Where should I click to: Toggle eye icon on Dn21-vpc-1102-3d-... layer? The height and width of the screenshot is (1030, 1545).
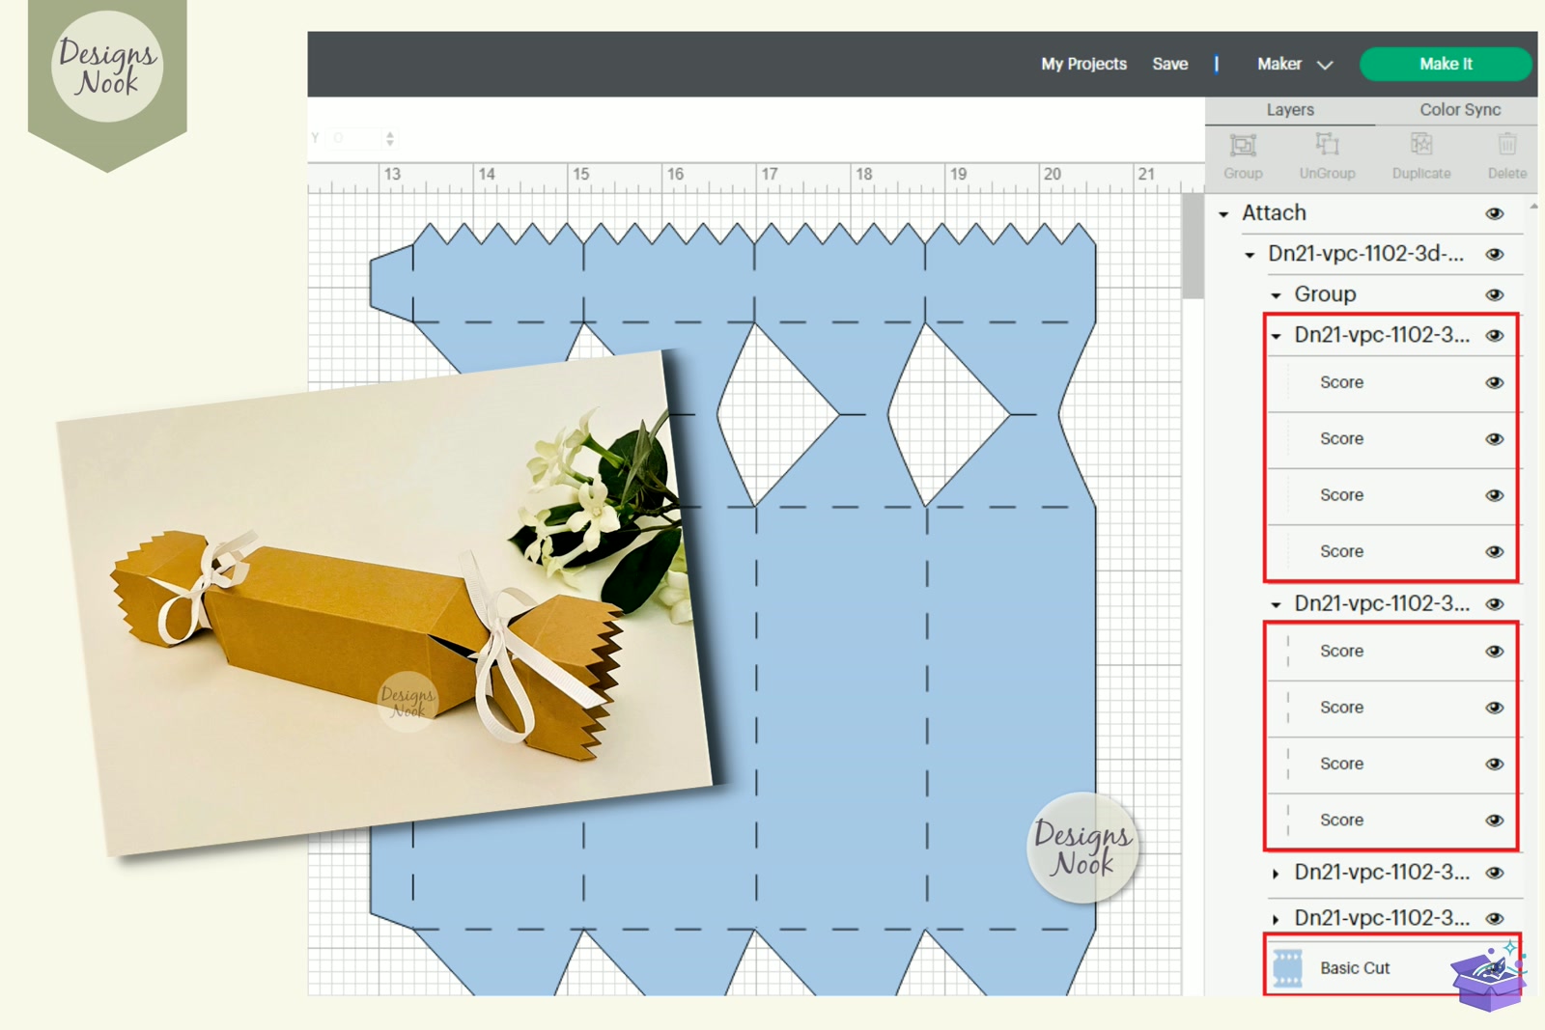pos(1495,254)
